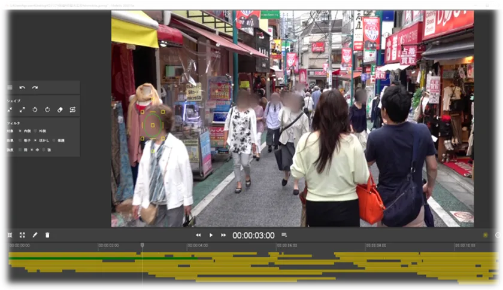Viewport: 503px width, 290px height.
Task: Click the clock icon at timeline right
Action: [498, 236]
